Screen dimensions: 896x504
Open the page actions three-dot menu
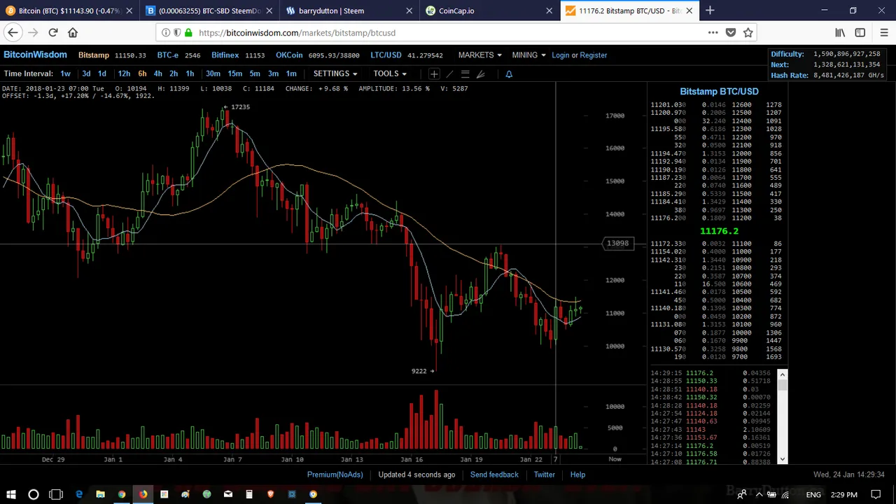713,32
